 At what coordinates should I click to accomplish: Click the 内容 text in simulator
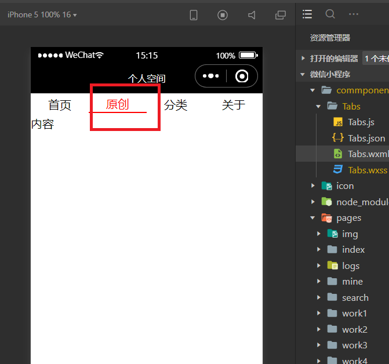42,124
